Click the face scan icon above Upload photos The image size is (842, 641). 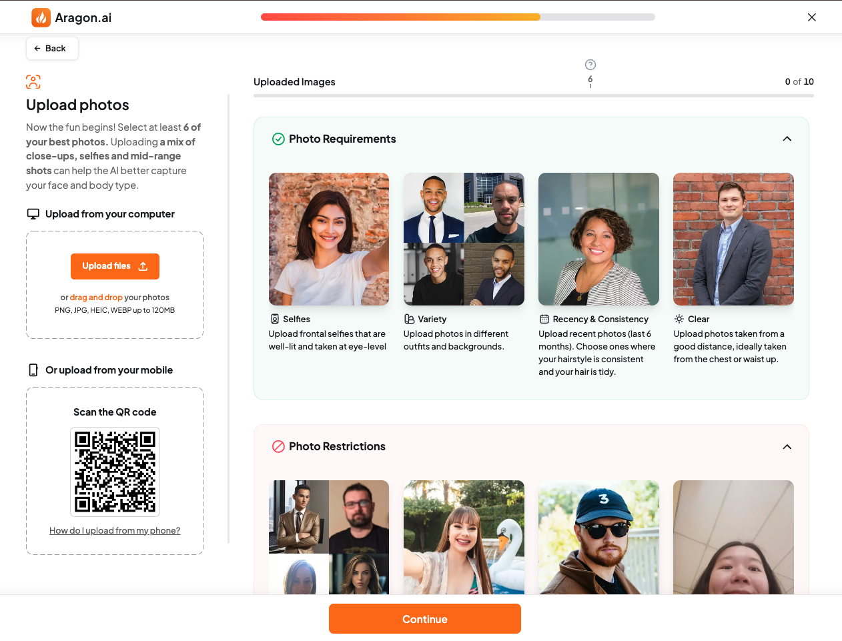[x=33, y=82]
